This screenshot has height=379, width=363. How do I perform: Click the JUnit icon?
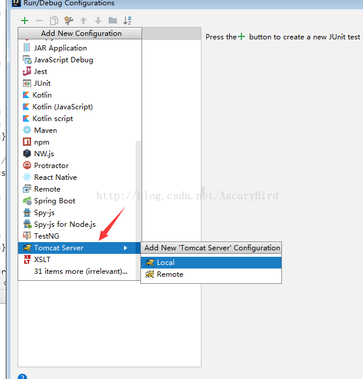tap(27, 83)
